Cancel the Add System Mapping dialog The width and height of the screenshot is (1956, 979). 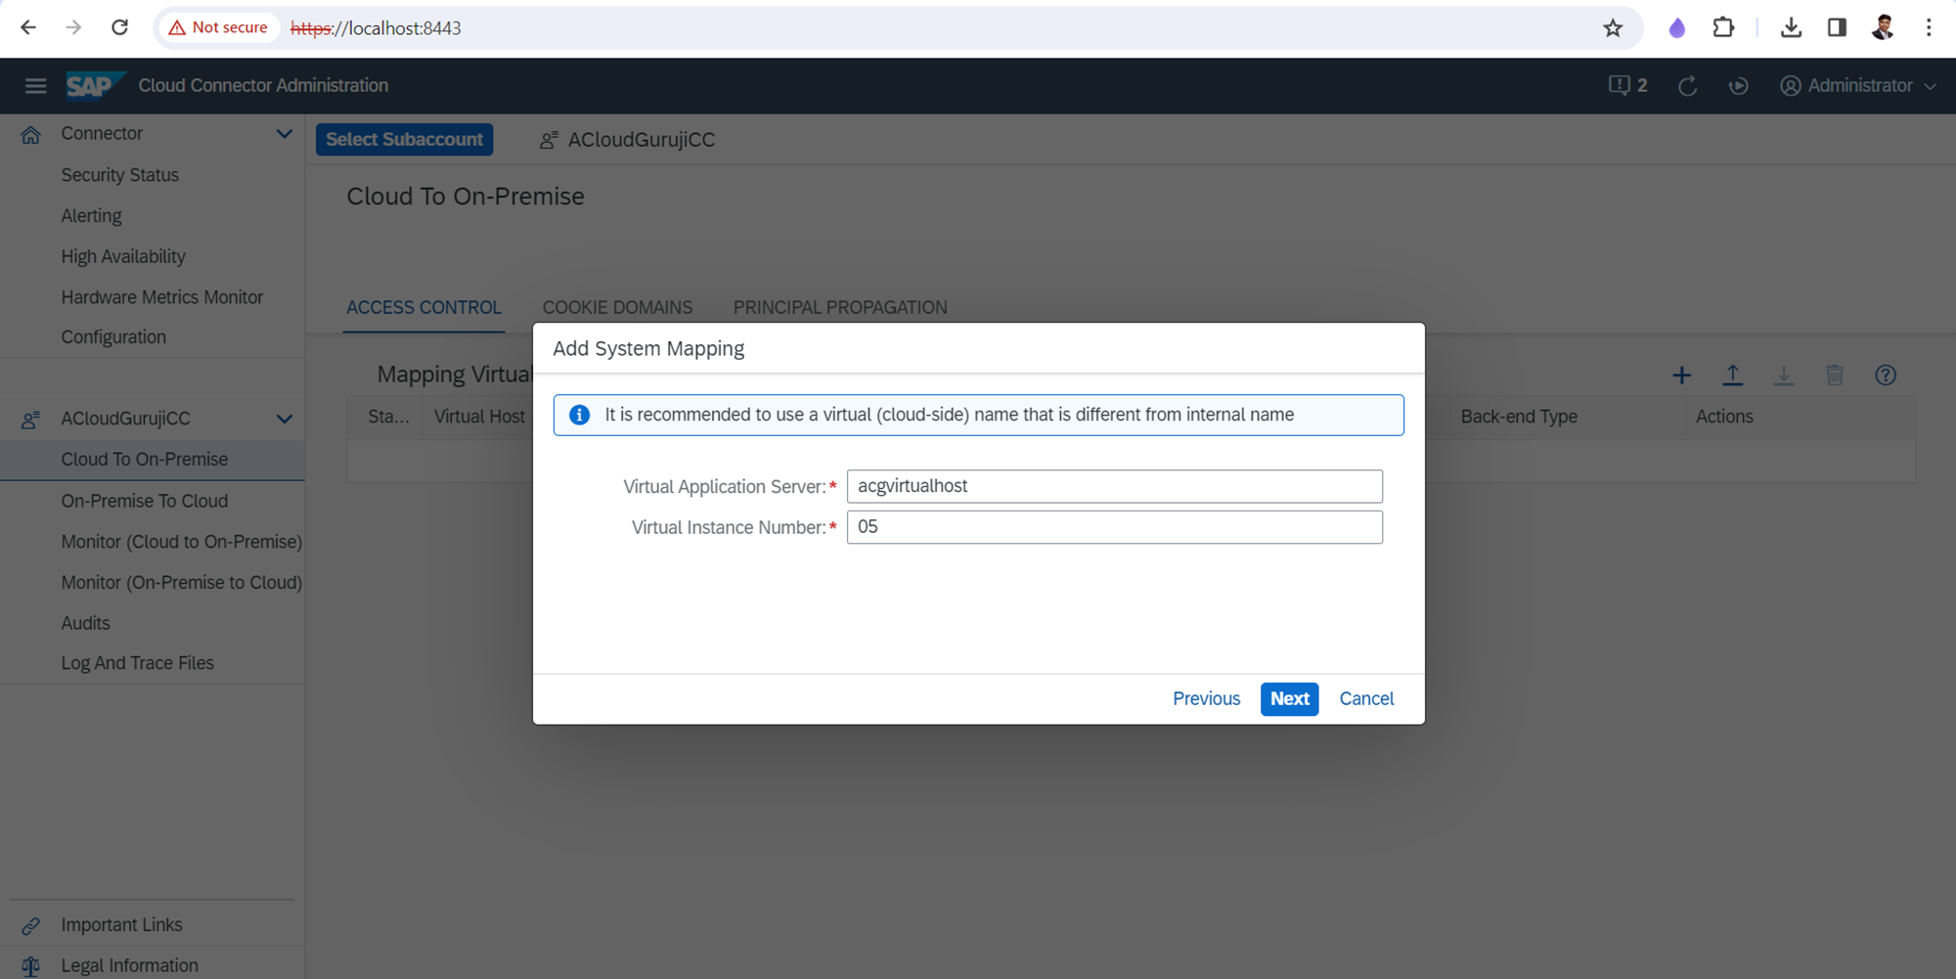click(x=1366, y=698)
